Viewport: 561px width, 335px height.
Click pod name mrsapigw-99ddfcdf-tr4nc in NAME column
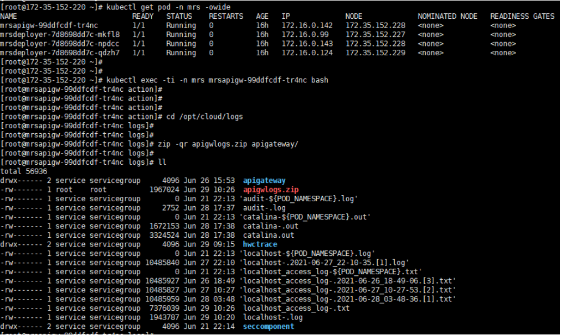click(49, 26)
